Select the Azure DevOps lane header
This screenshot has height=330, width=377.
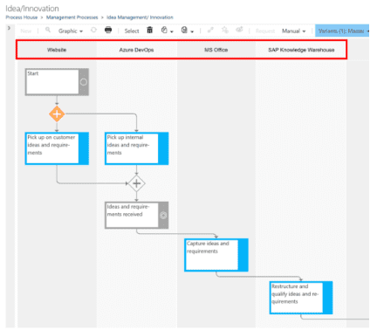pos(136,50)
